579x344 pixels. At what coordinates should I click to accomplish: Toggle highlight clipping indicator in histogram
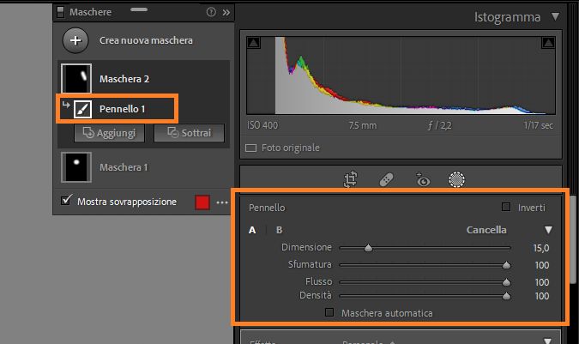pyautogui.click(x=548, y=43)
